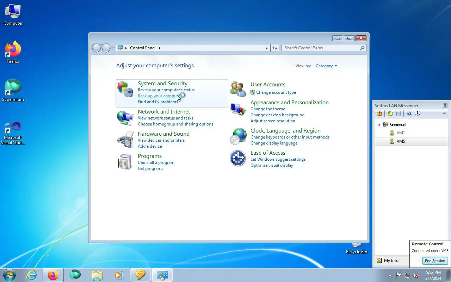Show hidden tray icons arrow
Screen dimensions: 451x282
point(390,275)
